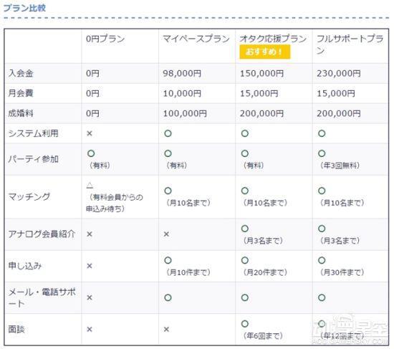
Task: Click the 98,000円 entry fee cell
Action: [x=182, y=73]
